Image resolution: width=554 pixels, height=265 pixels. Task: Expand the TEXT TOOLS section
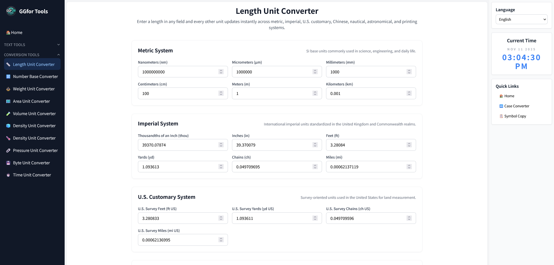(58, 45)
